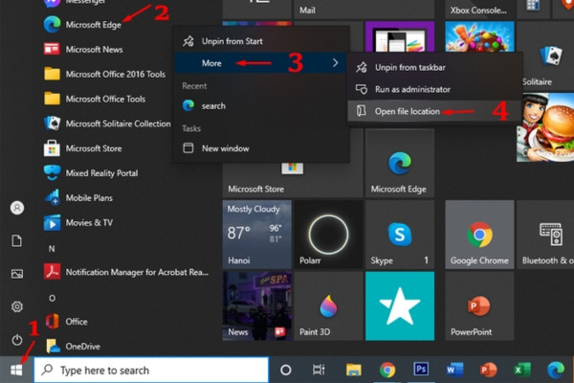
Task: Open the Settings gear in Start sidebar
Action: (x=17, y=306)
